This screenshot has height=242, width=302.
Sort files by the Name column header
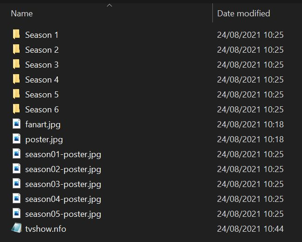[22, 14]
